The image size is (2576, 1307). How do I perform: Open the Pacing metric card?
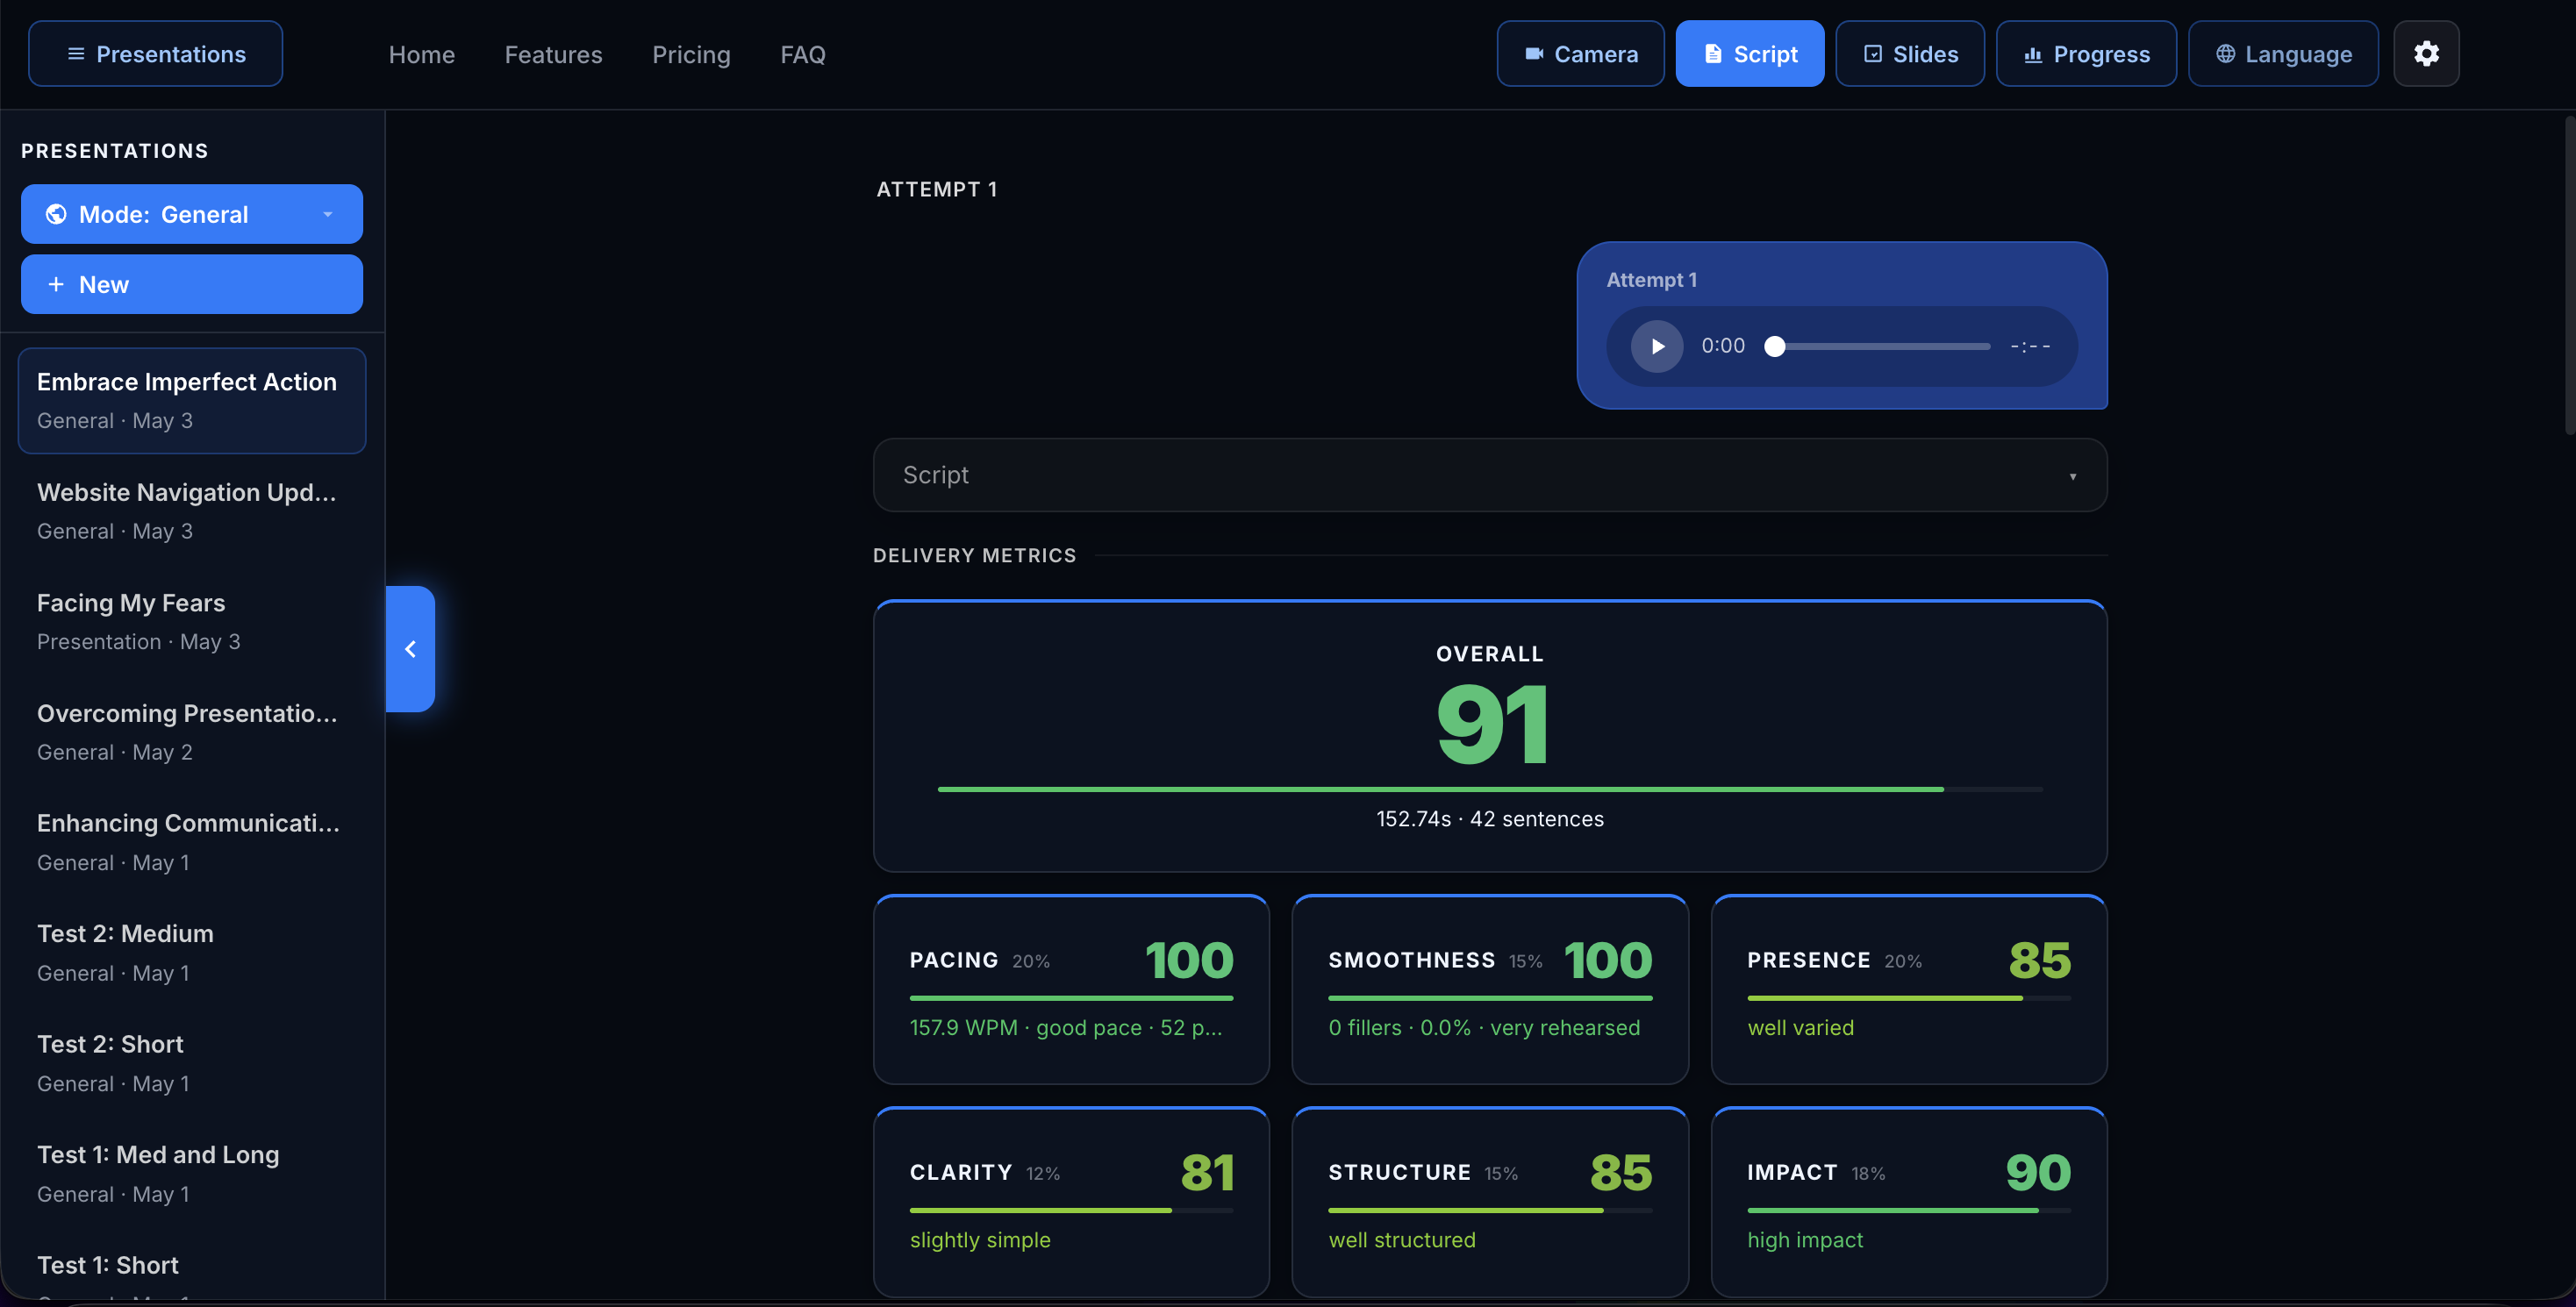pos(1071,989)
